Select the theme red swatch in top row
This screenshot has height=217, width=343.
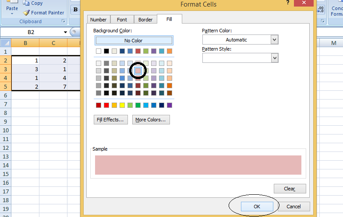tap(138, 51)
